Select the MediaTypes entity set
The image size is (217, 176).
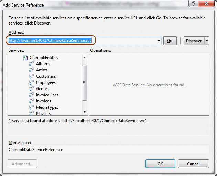pos(47,107)
